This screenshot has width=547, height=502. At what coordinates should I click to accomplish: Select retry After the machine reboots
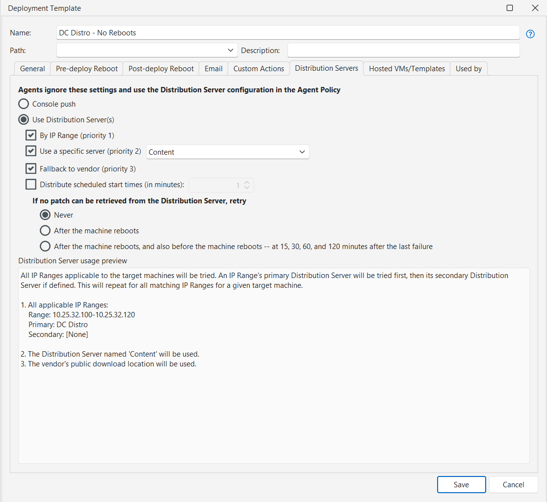pos(45,231)
